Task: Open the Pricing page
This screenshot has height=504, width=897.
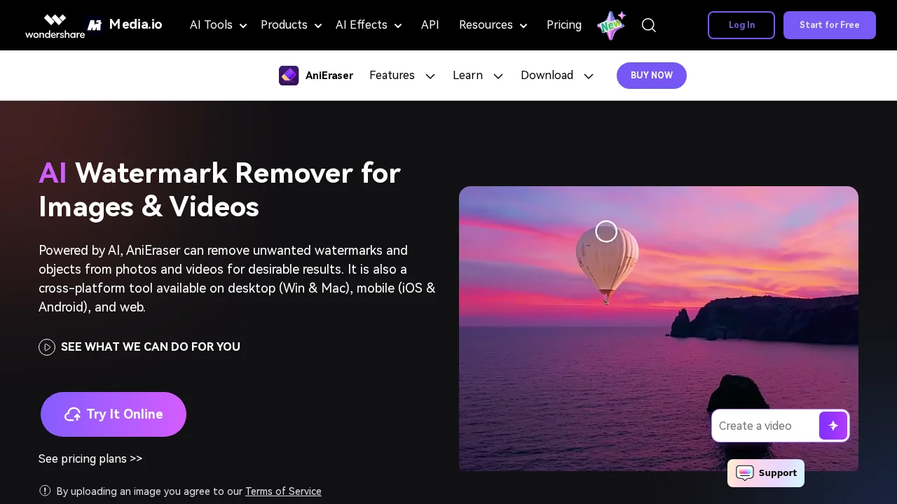Action: click(x=563, y=25)
